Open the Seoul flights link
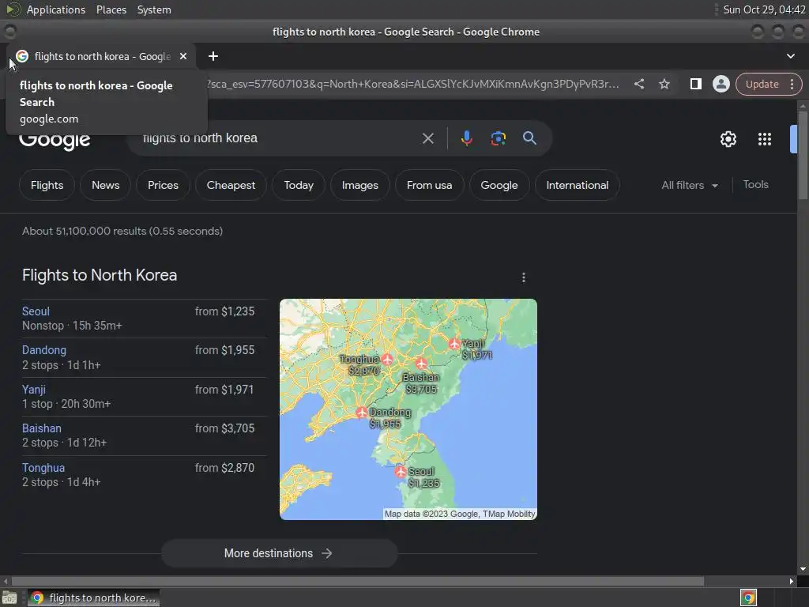This screenshot has width=809, height=607. [36, 311]
